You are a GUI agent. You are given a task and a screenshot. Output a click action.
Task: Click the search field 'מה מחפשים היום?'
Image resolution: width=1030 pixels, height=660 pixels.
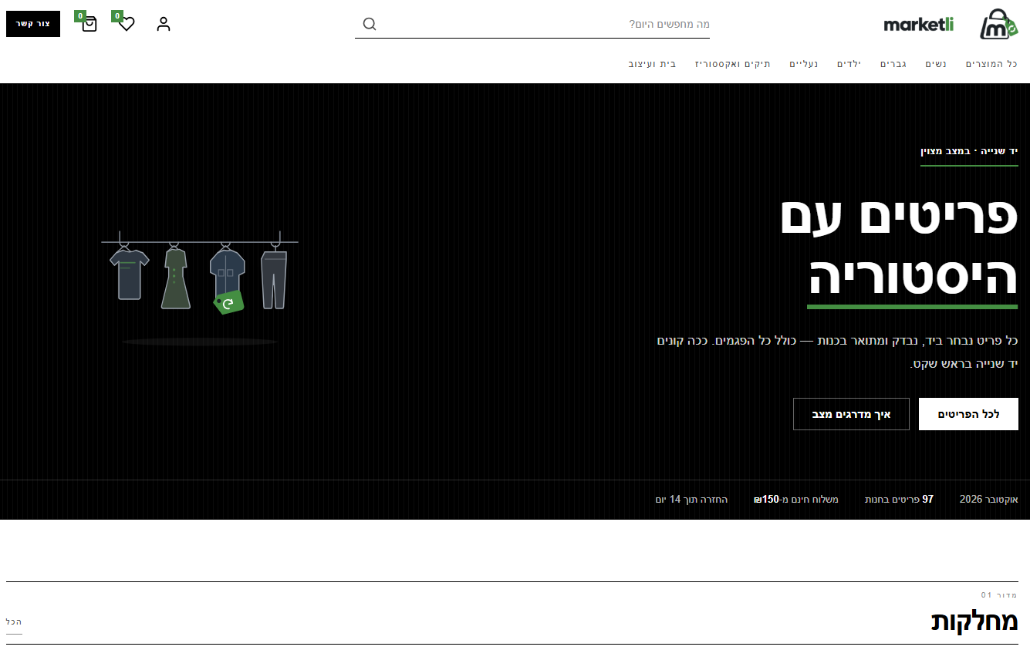[x=532, y=24]
